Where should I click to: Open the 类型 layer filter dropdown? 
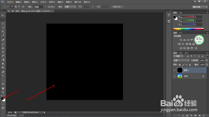click(178, 56)
